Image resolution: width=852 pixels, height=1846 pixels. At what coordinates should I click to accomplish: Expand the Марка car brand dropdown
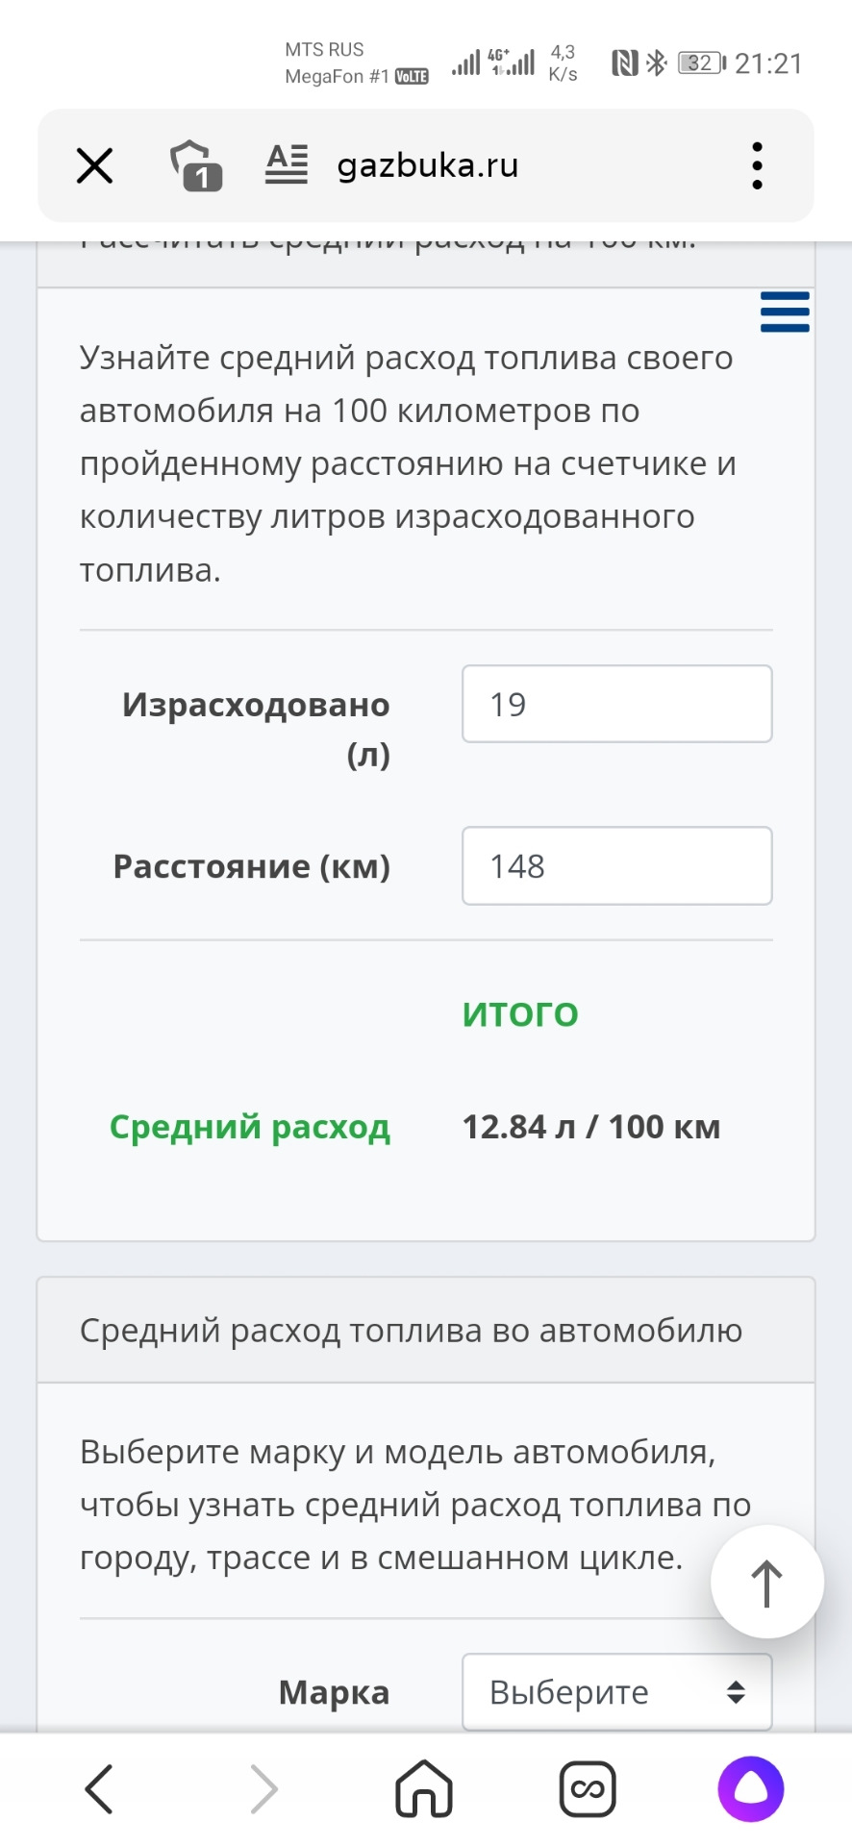(616, 1691)
